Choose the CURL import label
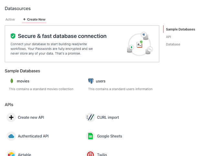210x156 pixels. click(108, 117)
